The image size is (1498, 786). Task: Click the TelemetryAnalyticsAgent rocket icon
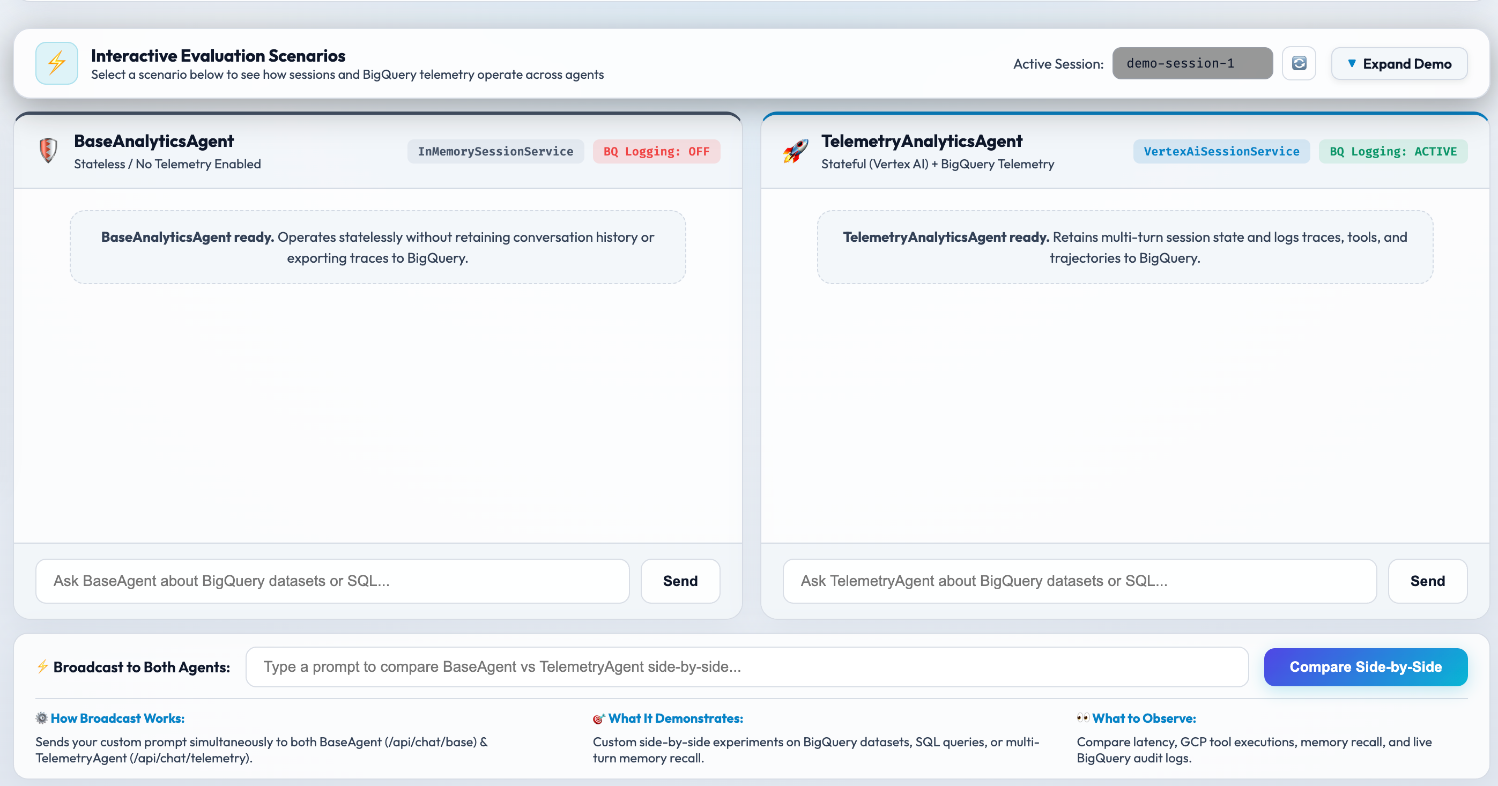tap(795, 151)
